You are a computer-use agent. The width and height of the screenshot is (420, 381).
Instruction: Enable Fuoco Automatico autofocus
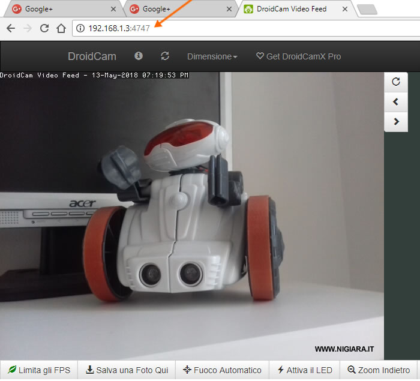coord(222,370)
